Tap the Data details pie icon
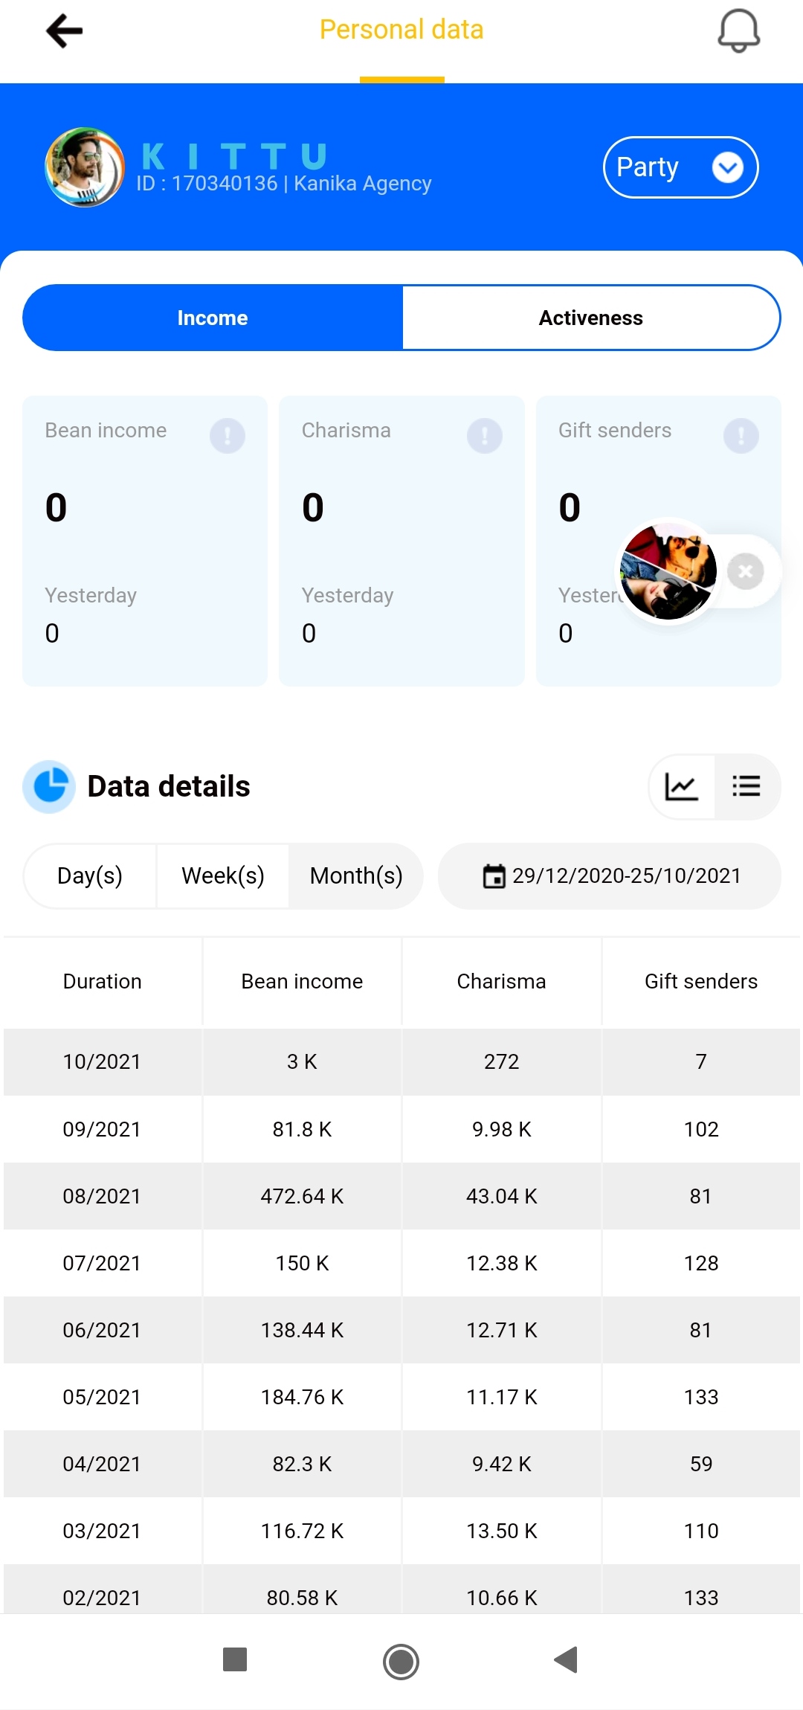The image size is (803, 1710). (49, 787)
